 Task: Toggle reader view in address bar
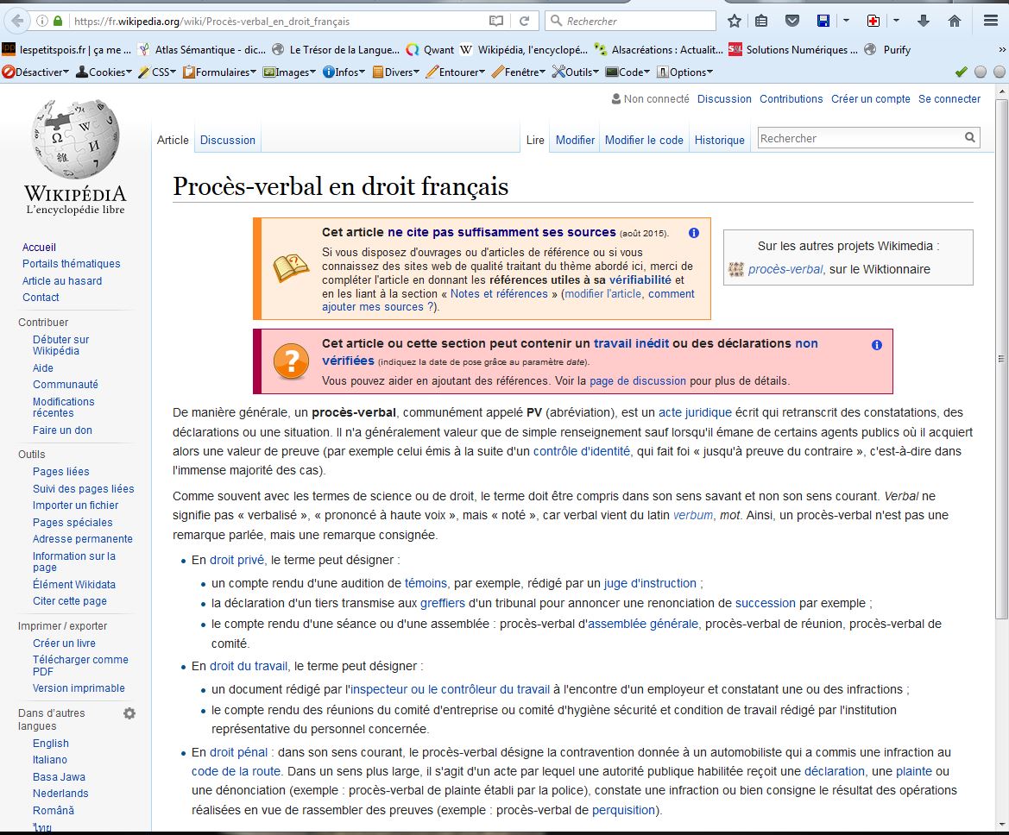point(495,21)
